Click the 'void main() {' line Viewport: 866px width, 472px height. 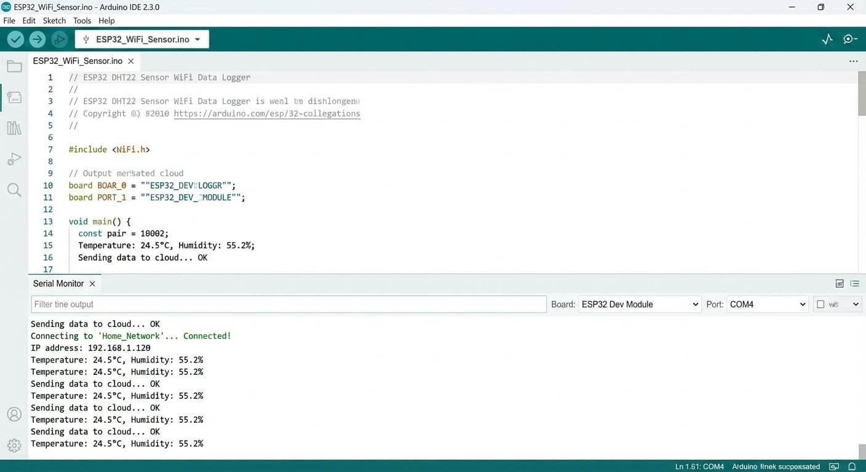point(100,221)
